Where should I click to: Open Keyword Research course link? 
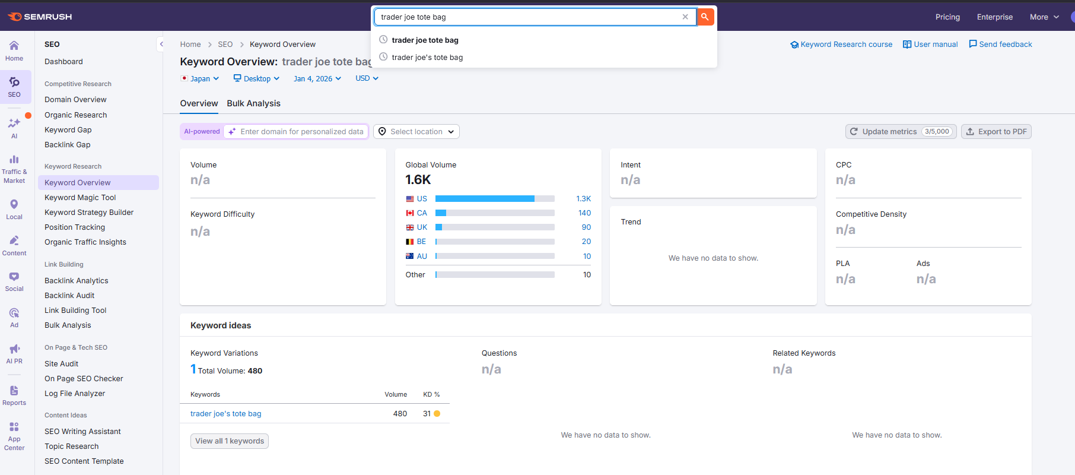[x=841, y=45]
